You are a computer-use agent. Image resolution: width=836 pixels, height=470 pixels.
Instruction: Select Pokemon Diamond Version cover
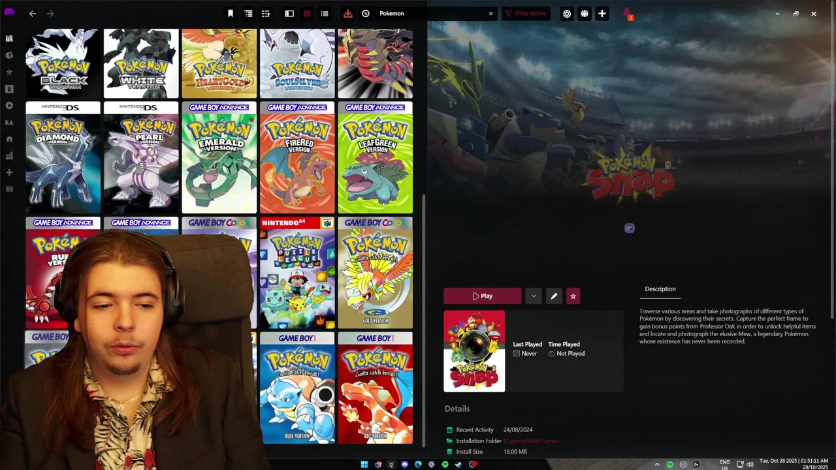click(63, 157)
